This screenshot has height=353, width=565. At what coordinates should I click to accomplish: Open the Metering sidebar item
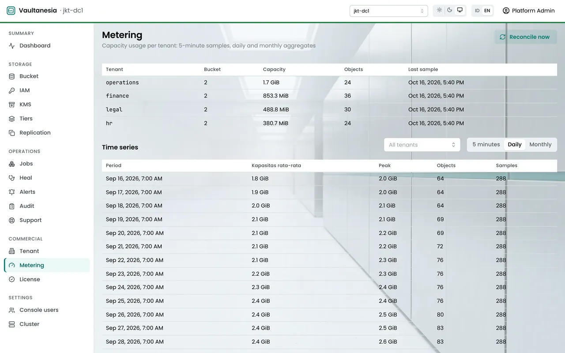point(47,265)
